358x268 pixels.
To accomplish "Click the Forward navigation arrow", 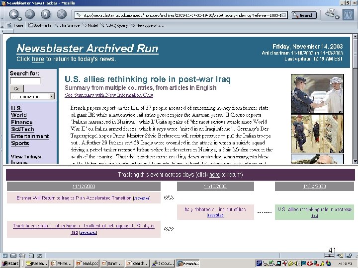I will [30, 14].
